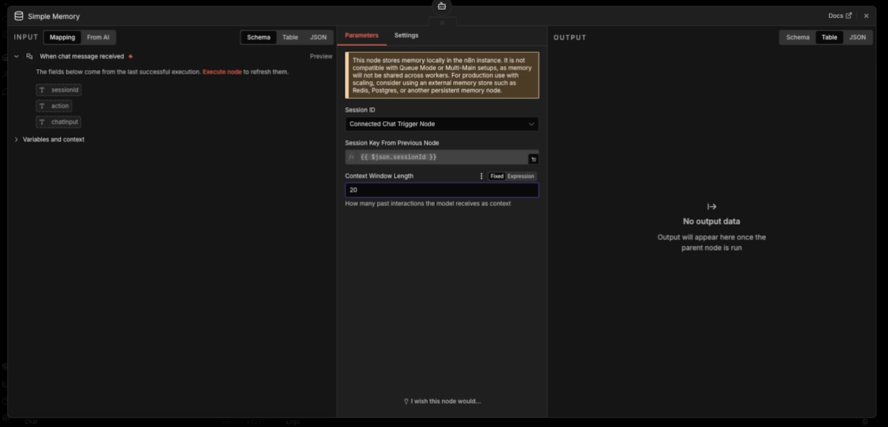Click the No output data heading
This screenshot has height=427, width=888.
[x=712, y=221]
